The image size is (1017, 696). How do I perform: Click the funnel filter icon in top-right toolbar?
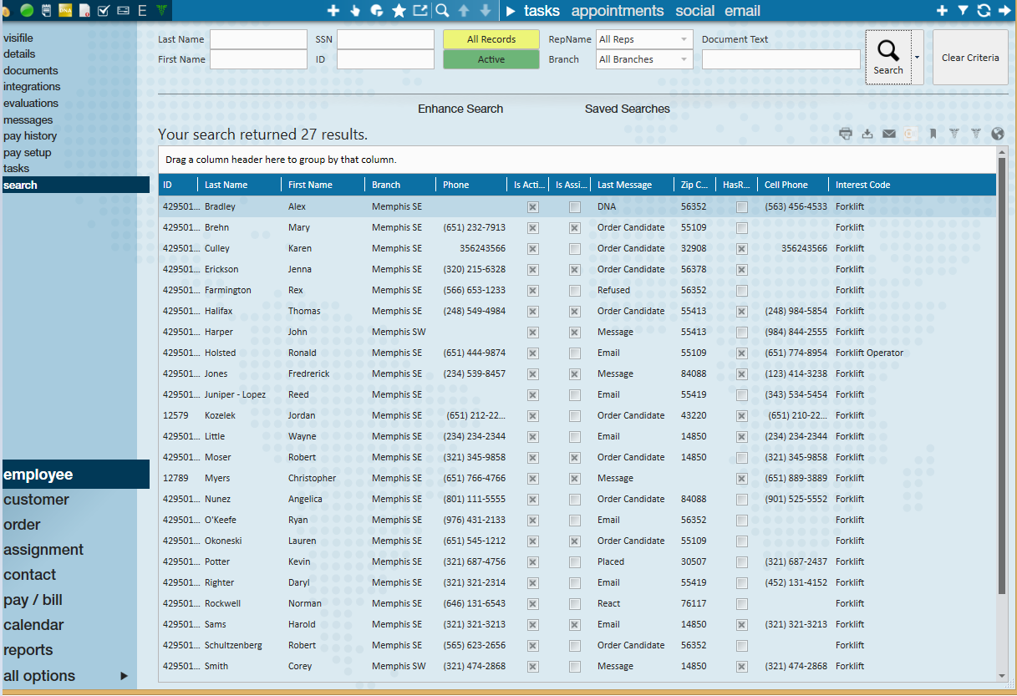pos(963,11)
